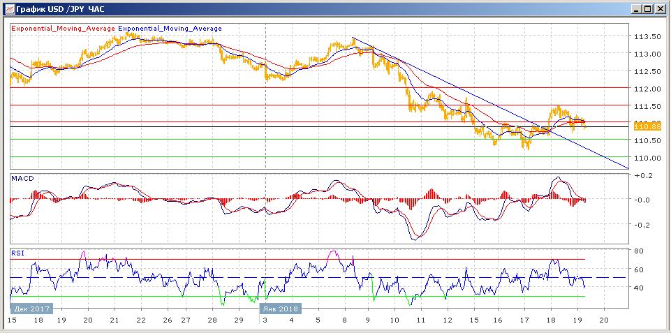Viewport: 671px width, 333px height.
Task: Click the RSI 80 scale label
Action: (637, 251)
